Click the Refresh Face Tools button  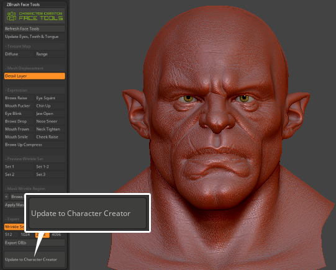coord(35,29)
